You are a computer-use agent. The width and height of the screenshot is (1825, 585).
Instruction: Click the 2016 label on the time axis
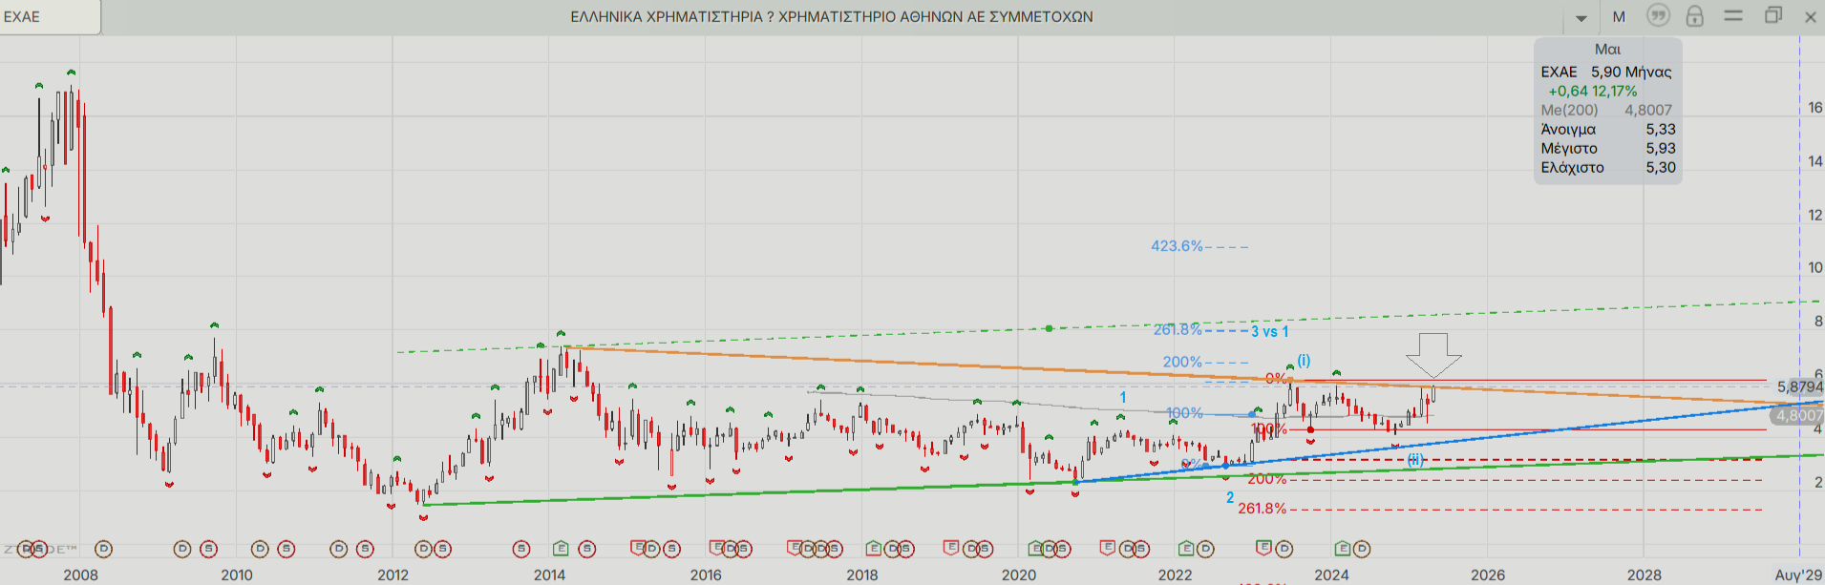706,575
